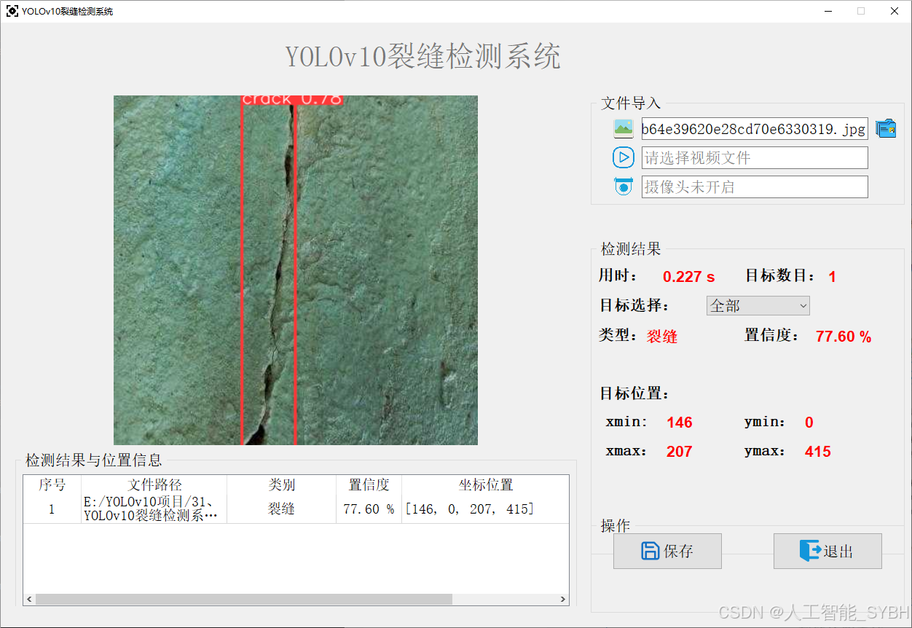Click the ymax value 415
Screen dimensions: 912x628
point(818,452)
